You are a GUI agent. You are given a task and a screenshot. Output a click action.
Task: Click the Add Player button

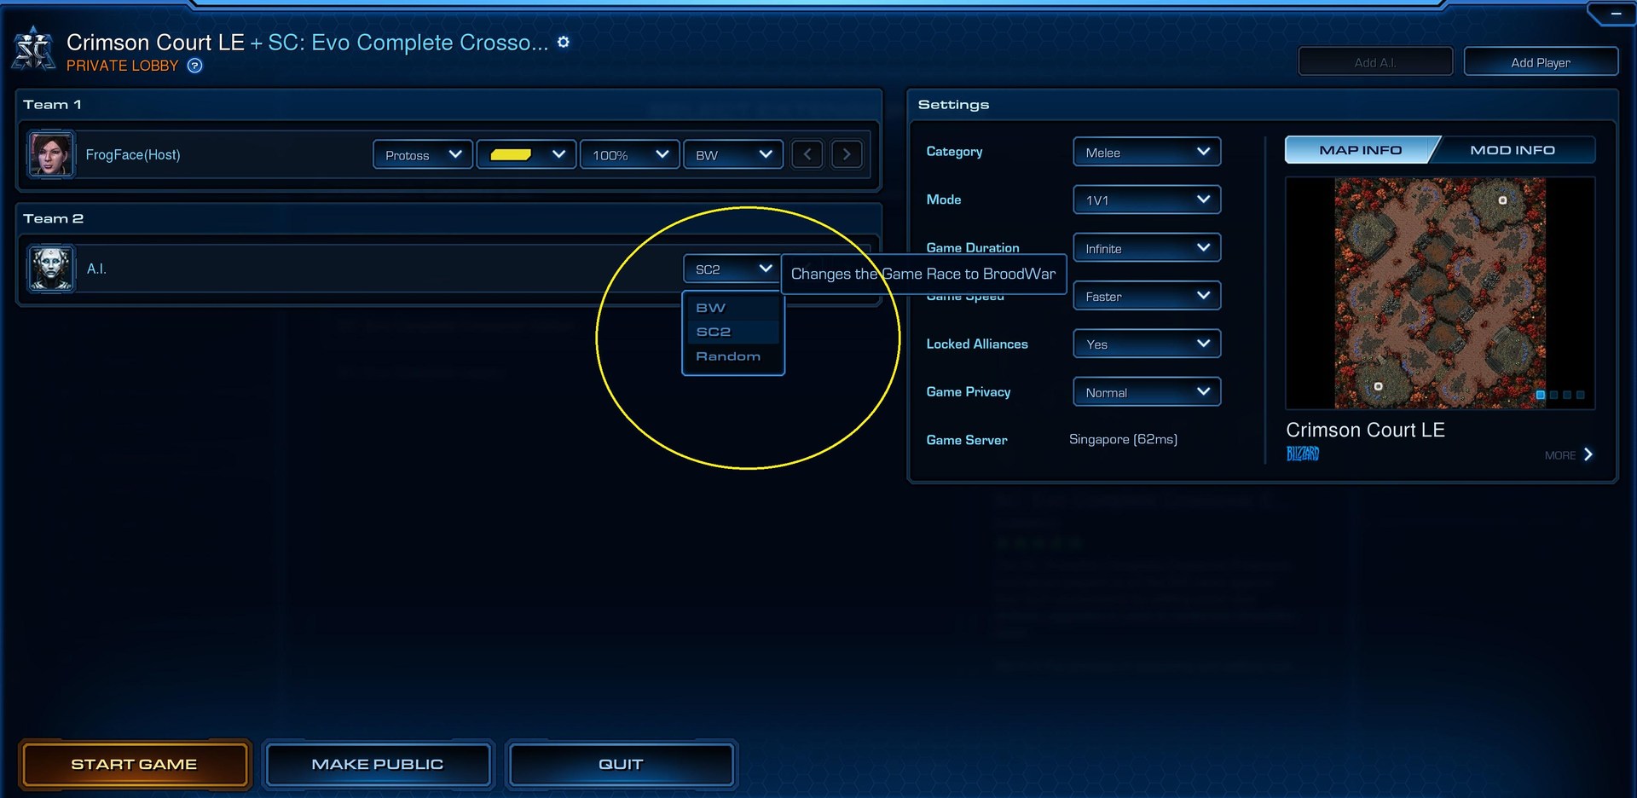coord(1540,62)
